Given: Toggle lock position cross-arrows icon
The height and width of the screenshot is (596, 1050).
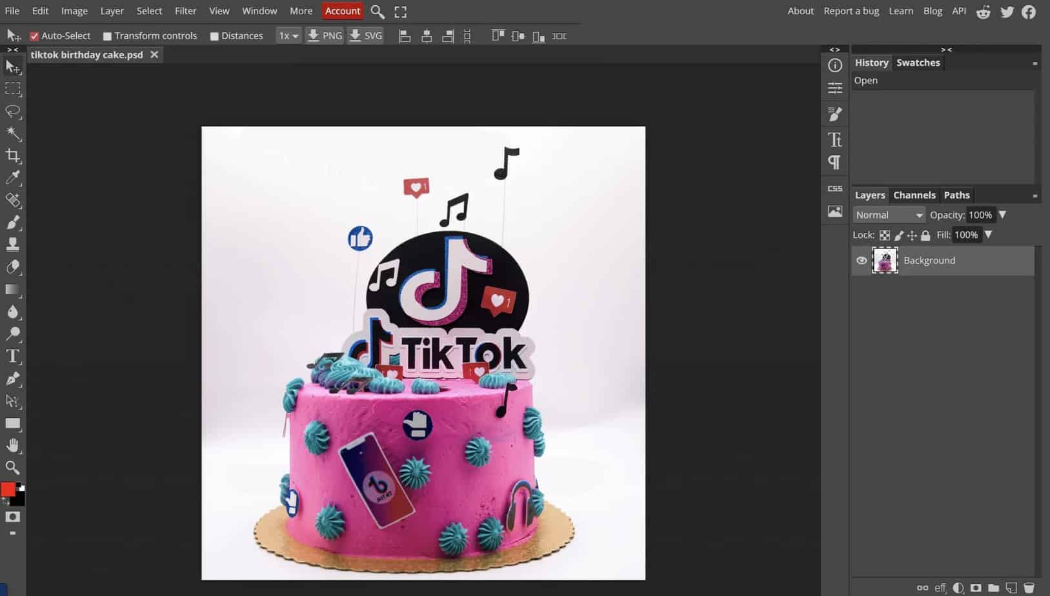Looking at the screenshot, I should coord(912,235).
